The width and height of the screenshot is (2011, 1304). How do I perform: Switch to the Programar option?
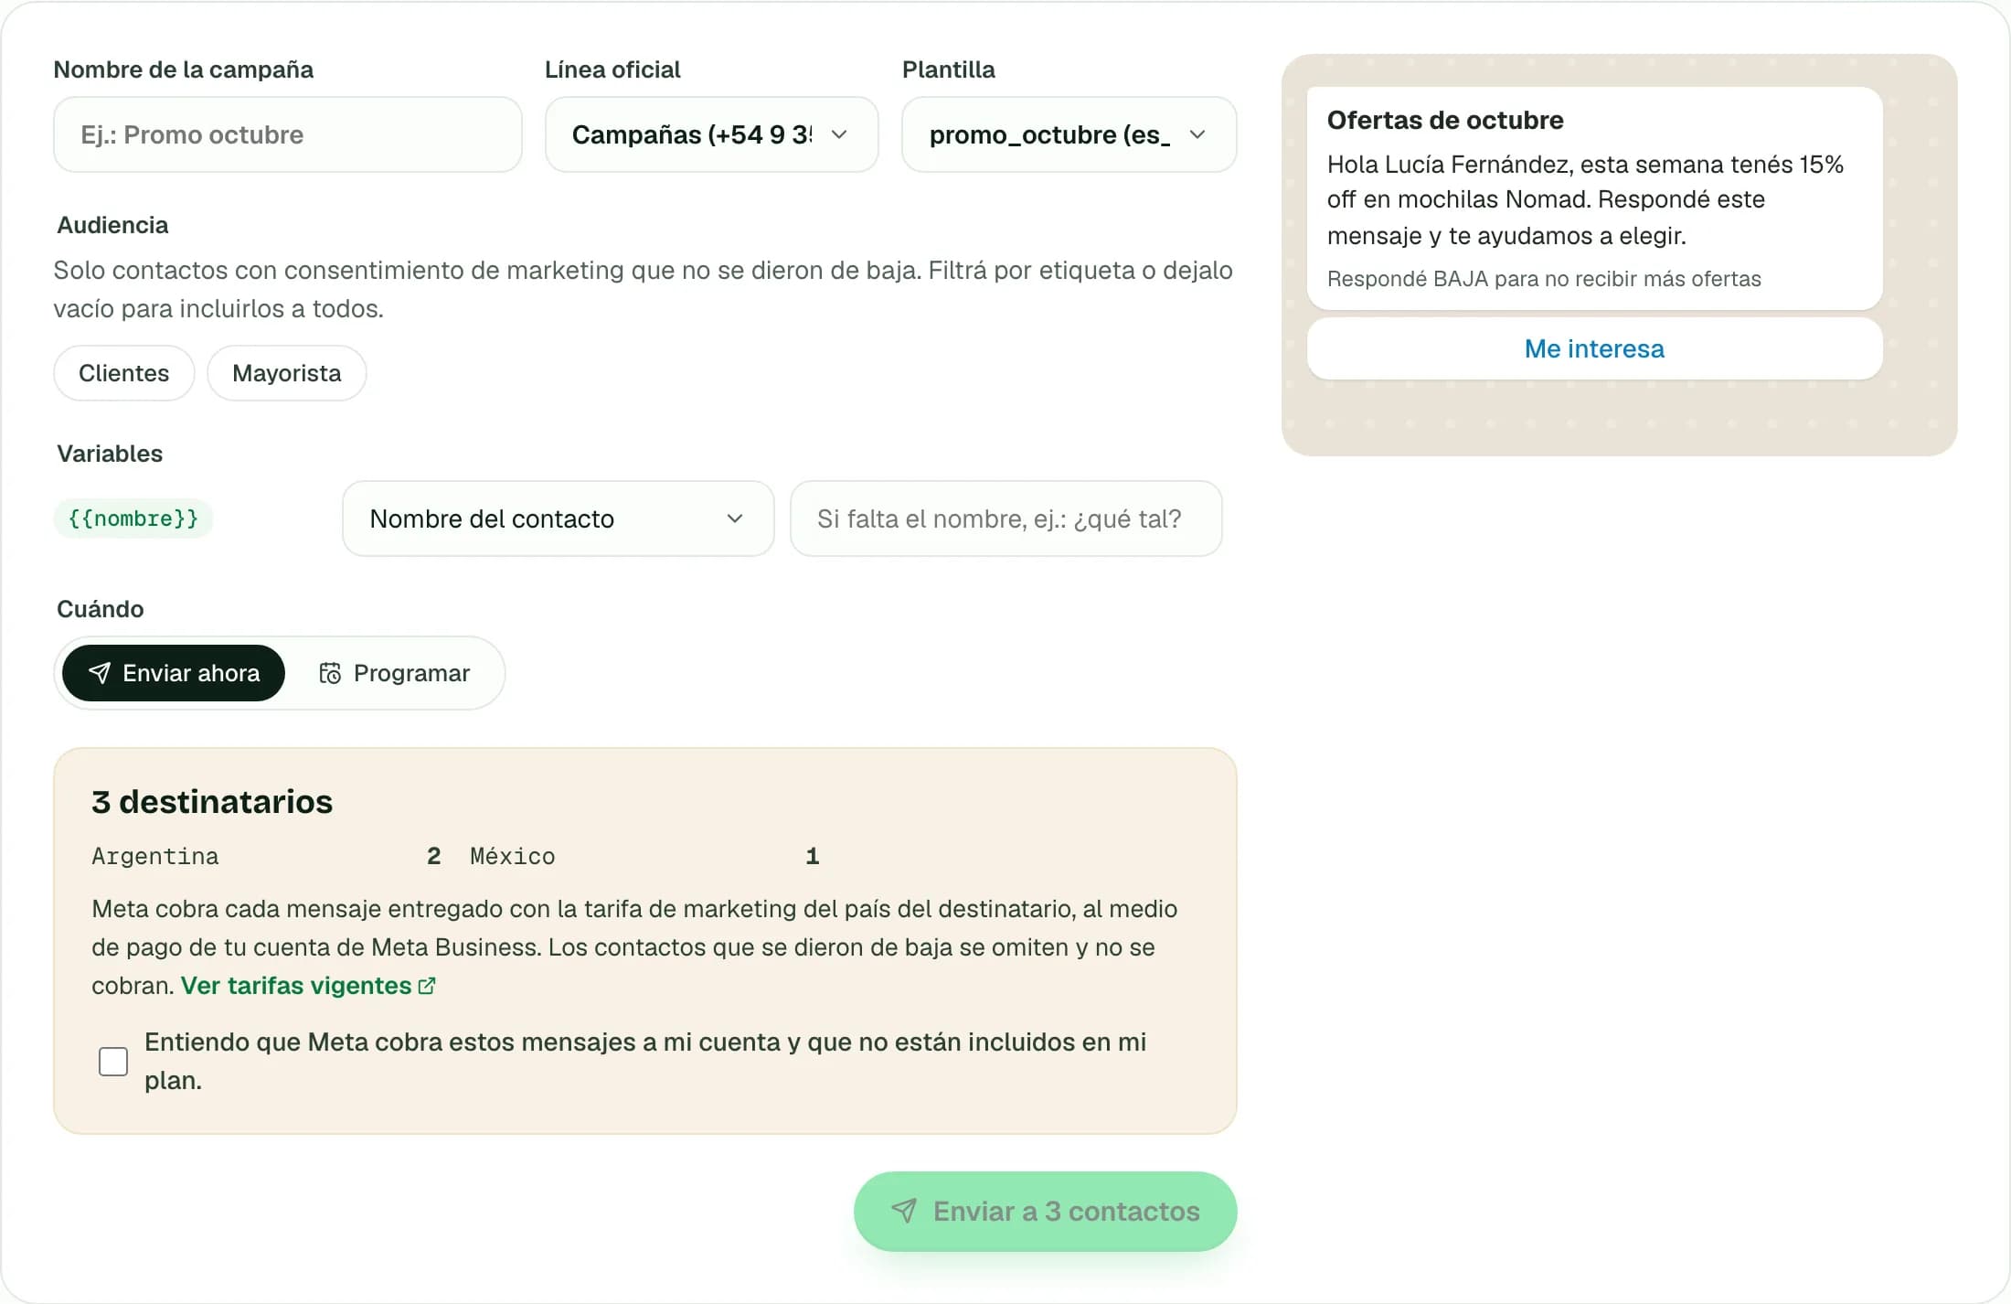tap(394, 673)
